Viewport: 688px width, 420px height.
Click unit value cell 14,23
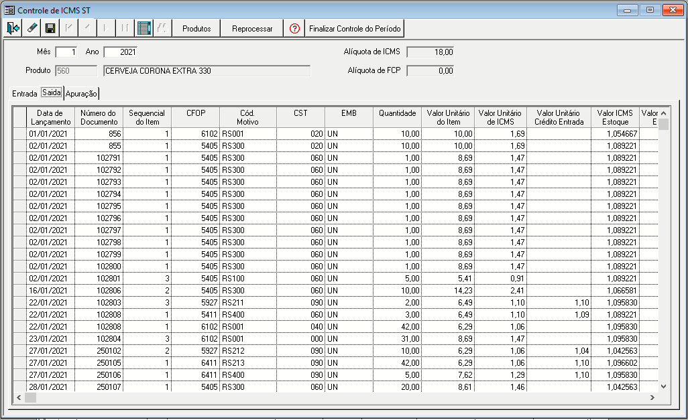448,290
